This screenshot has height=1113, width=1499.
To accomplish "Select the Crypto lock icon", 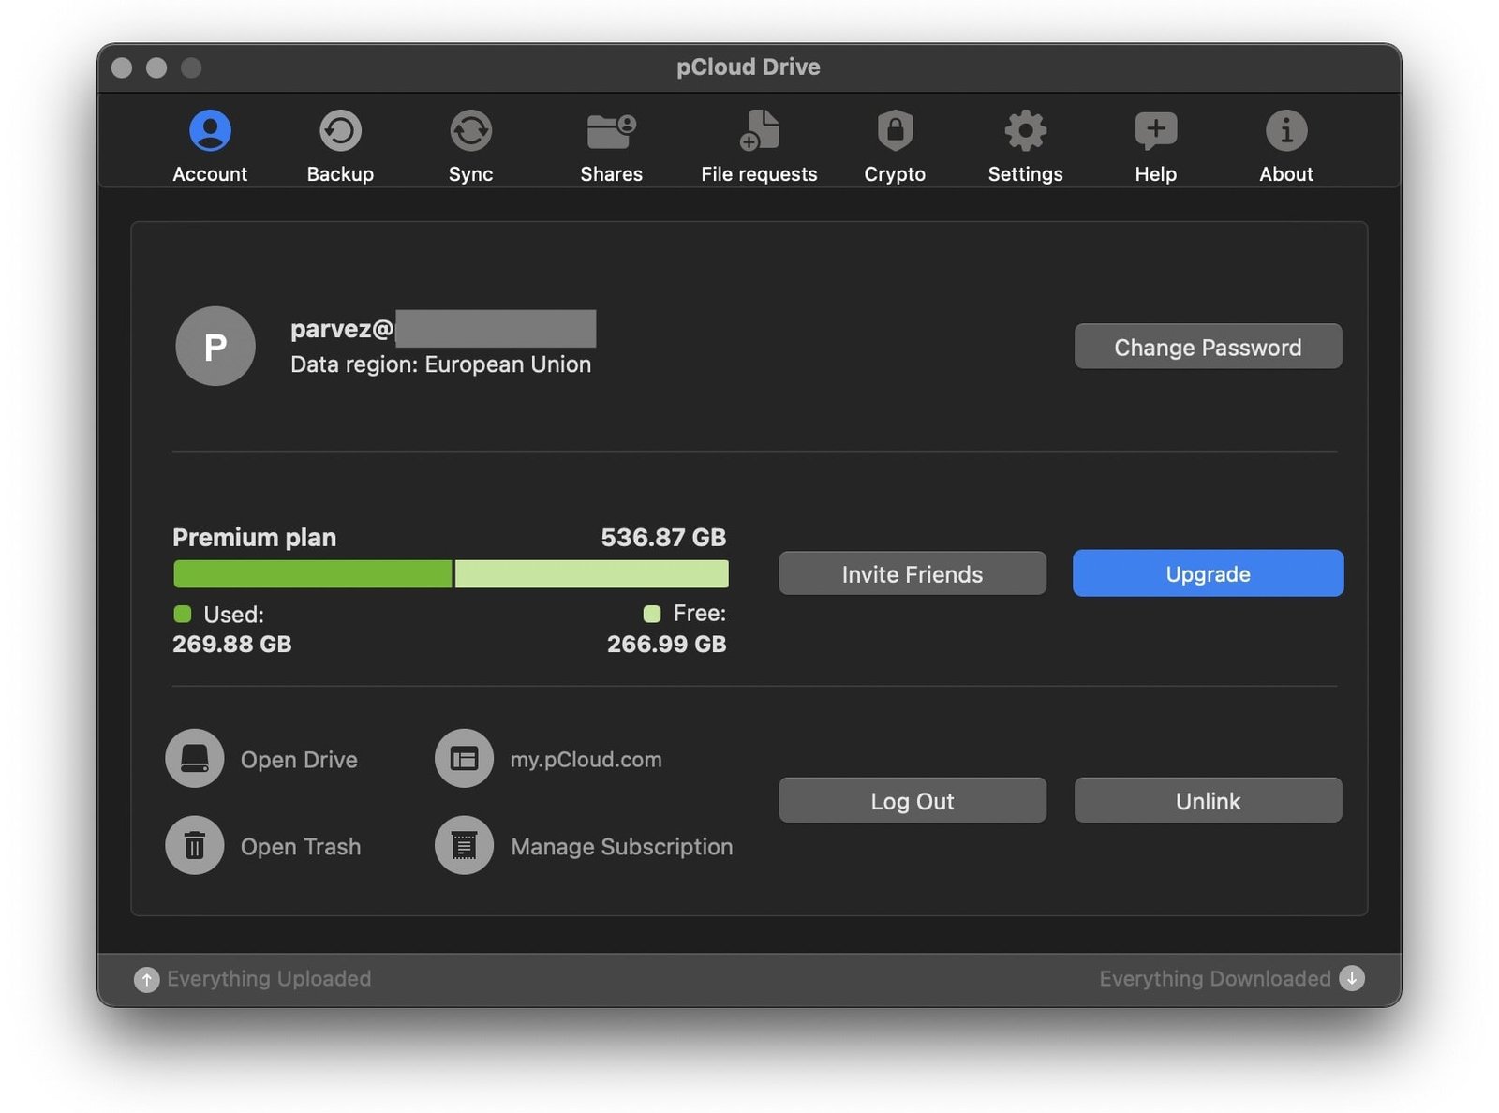I will 895,130.
